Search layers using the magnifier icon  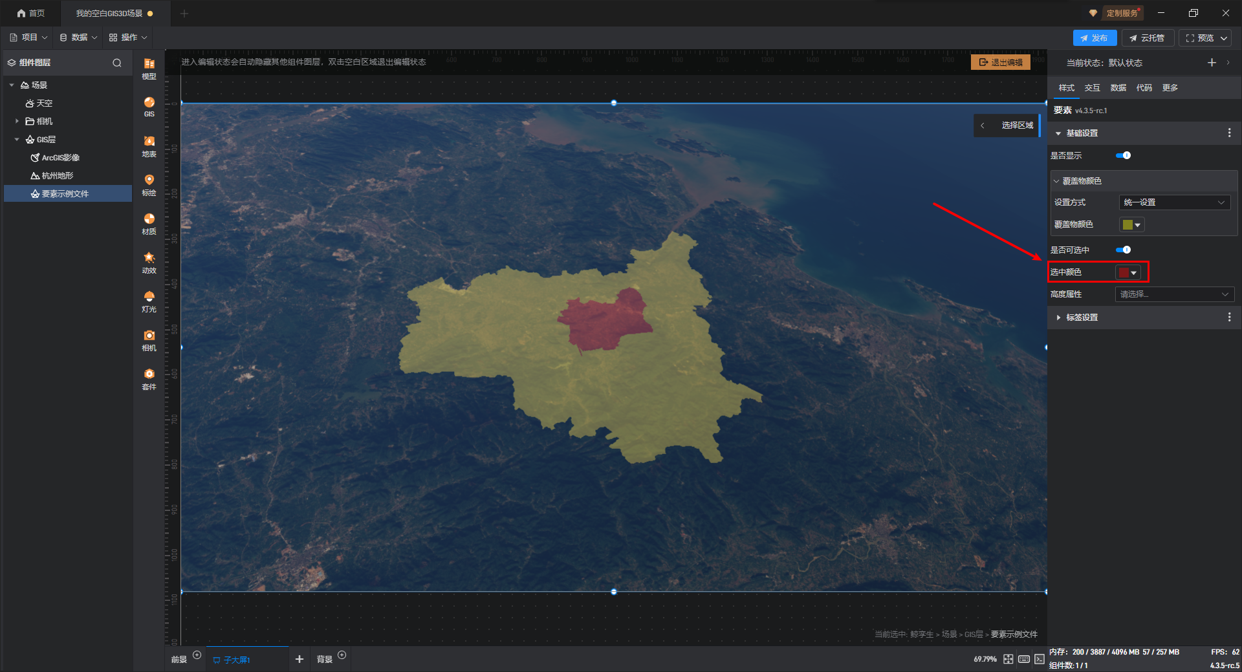tap(117, 63)
